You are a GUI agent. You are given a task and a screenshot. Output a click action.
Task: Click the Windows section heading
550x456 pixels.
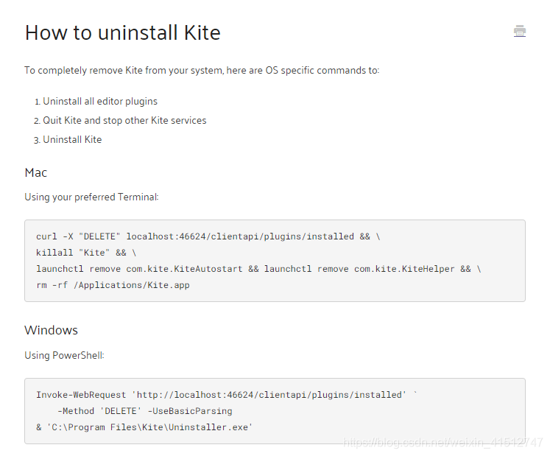coord(52,330)
